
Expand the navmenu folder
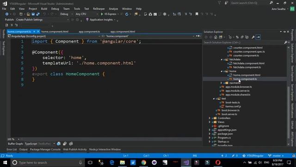[221, 83]
